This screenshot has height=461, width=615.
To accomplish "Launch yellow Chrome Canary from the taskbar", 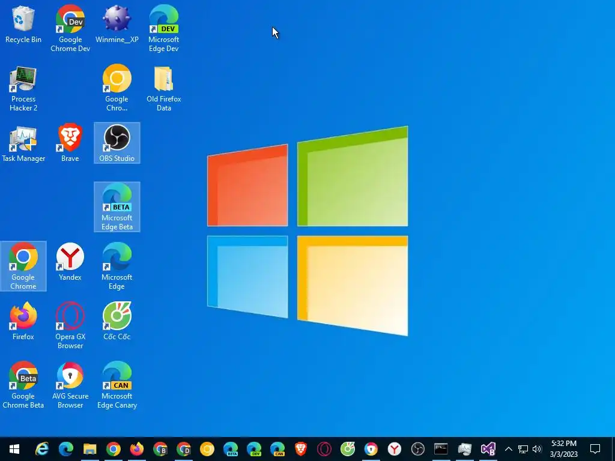I will pyautogui.click(x=207, y=449).
